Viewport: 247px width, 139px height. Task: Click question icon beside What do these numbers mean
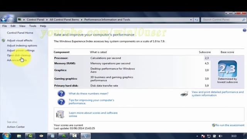(61, 93)
